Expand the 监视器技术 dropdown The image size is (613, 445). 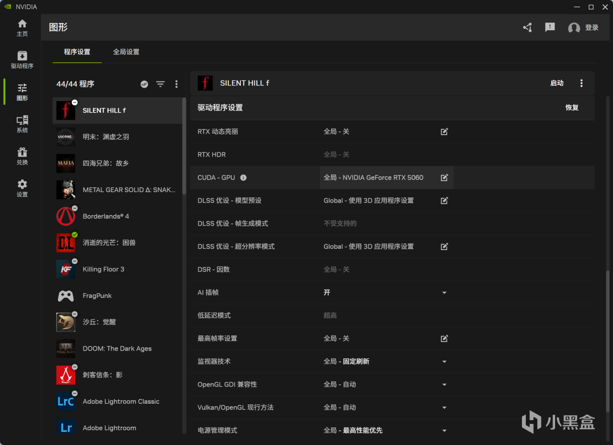click(x=444, y=362)
